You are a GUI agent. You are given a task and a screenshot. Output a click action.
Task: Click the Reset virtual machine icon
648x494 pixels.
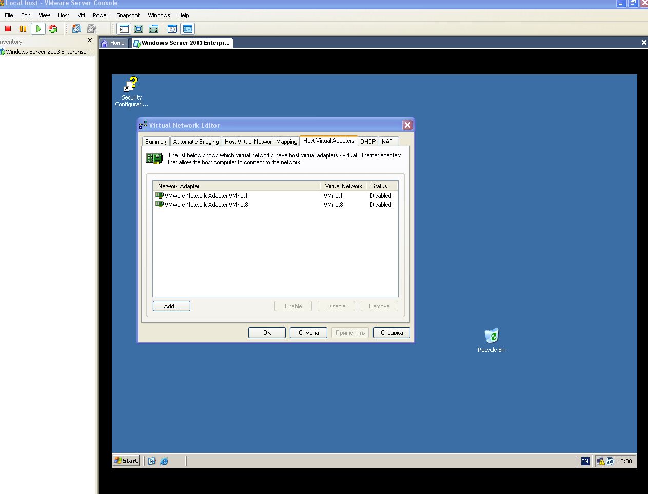(53, 29)
